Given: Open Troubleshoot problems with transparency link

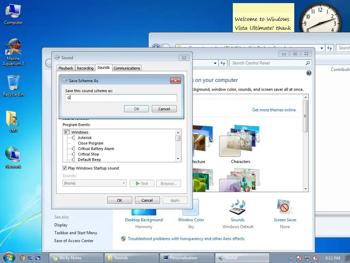Looking at the screenshot, I should point(186,239).
